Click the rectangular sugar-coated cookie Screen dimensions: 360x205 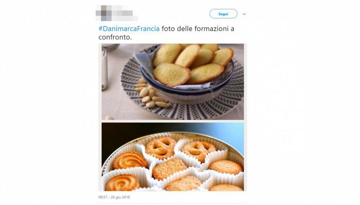(169, 169)
